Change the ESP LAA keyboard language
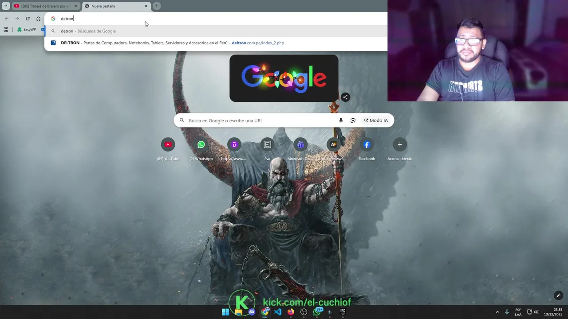 (x=518, y=312)
